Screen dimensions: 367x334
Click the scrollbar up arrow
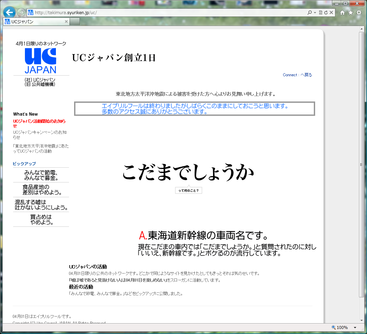pos(362,29)
